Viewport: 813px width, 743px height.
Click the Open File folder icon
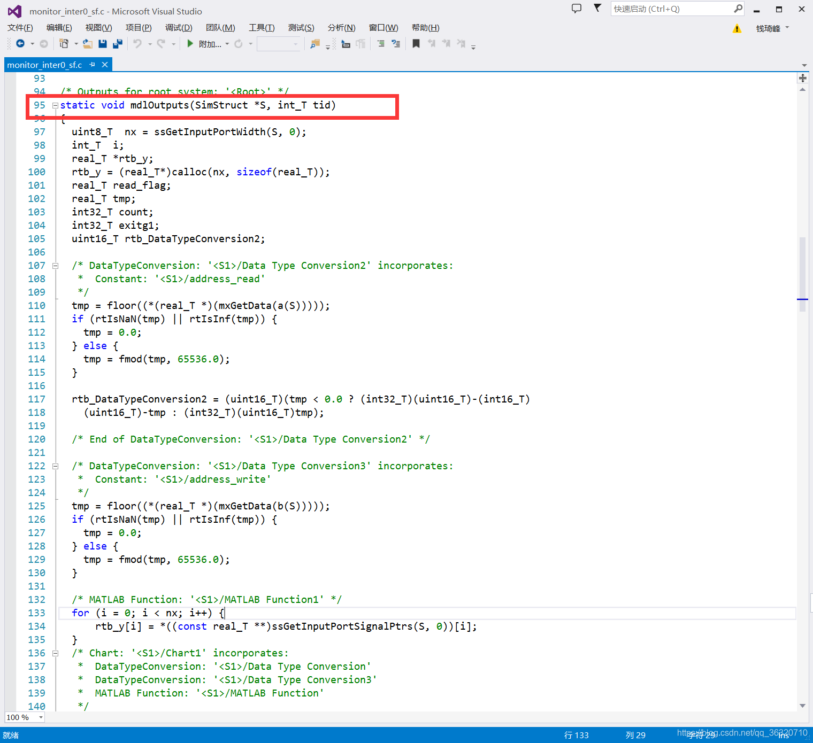87,44
